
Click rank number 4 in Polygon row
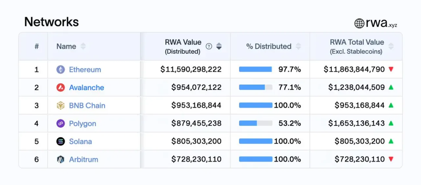[x=37, y=124]
